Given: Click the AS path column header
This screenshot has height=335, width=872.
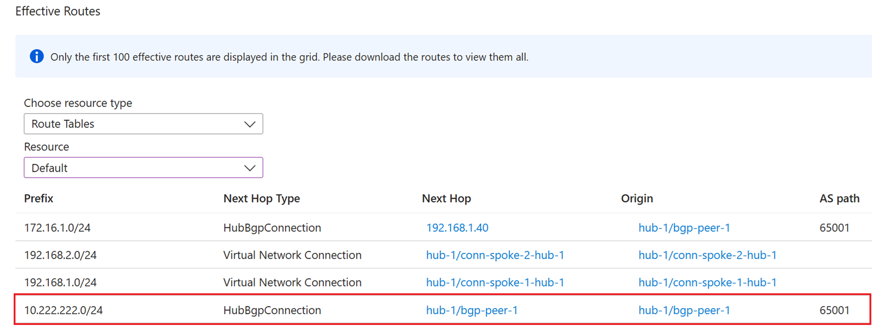Looking at the screenshot, I should click(839, 198).
